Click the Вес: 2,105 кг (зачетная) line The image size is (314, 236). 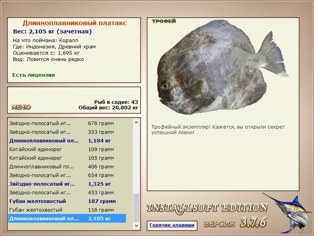coord(52,31)
